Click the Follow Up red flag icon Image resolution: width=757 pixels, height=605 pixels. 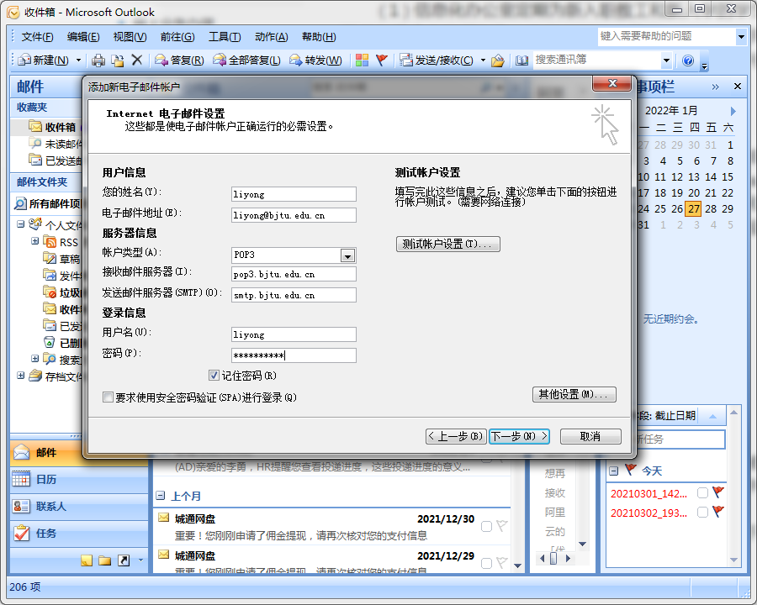coord(382,60)
